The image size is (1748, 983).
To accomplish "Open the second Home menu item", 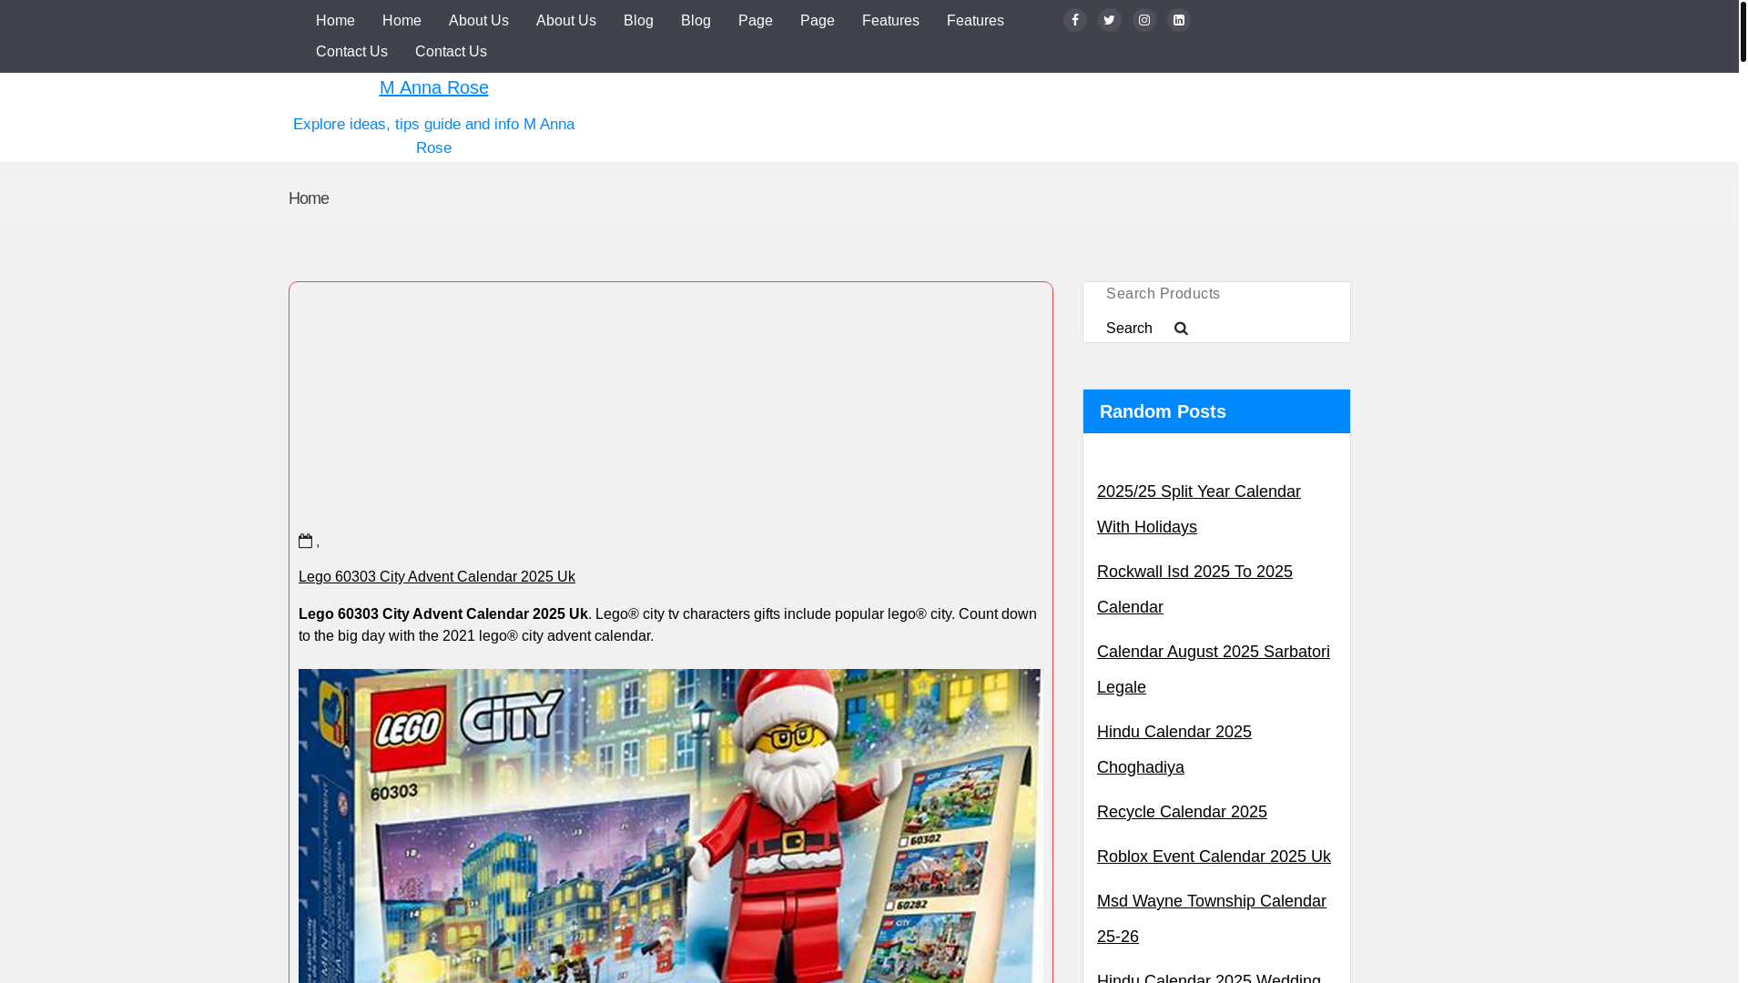I will tap(401, 21).
